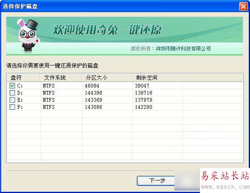Click partition size 144396
This screenshot has width=250, height=193.
coord(93,93)
